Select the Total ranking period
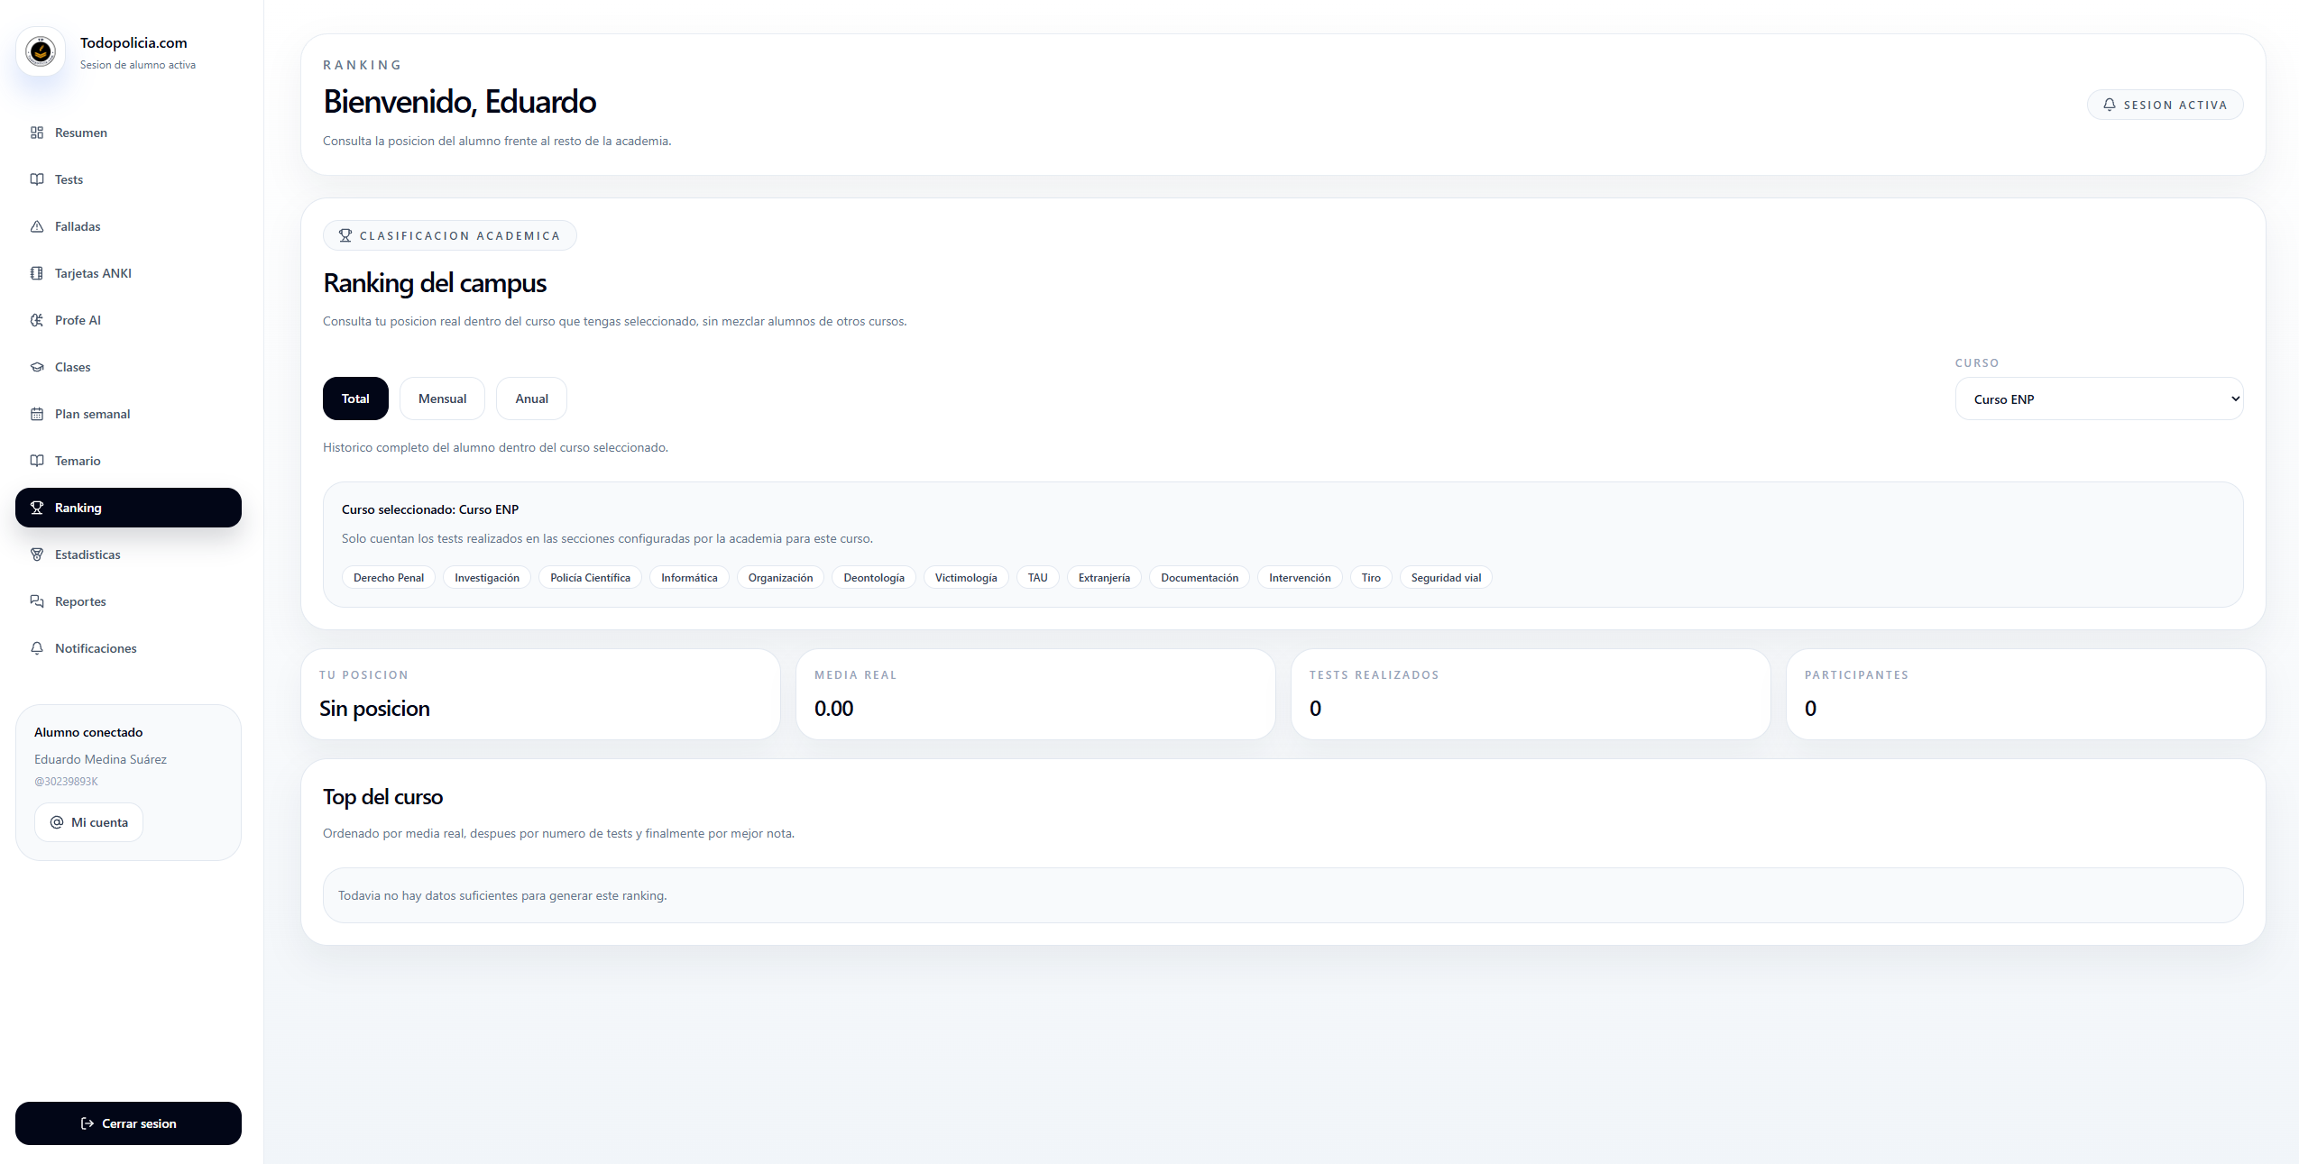The height and width of the screenshot is (1164, 2299). coord(355,399)
